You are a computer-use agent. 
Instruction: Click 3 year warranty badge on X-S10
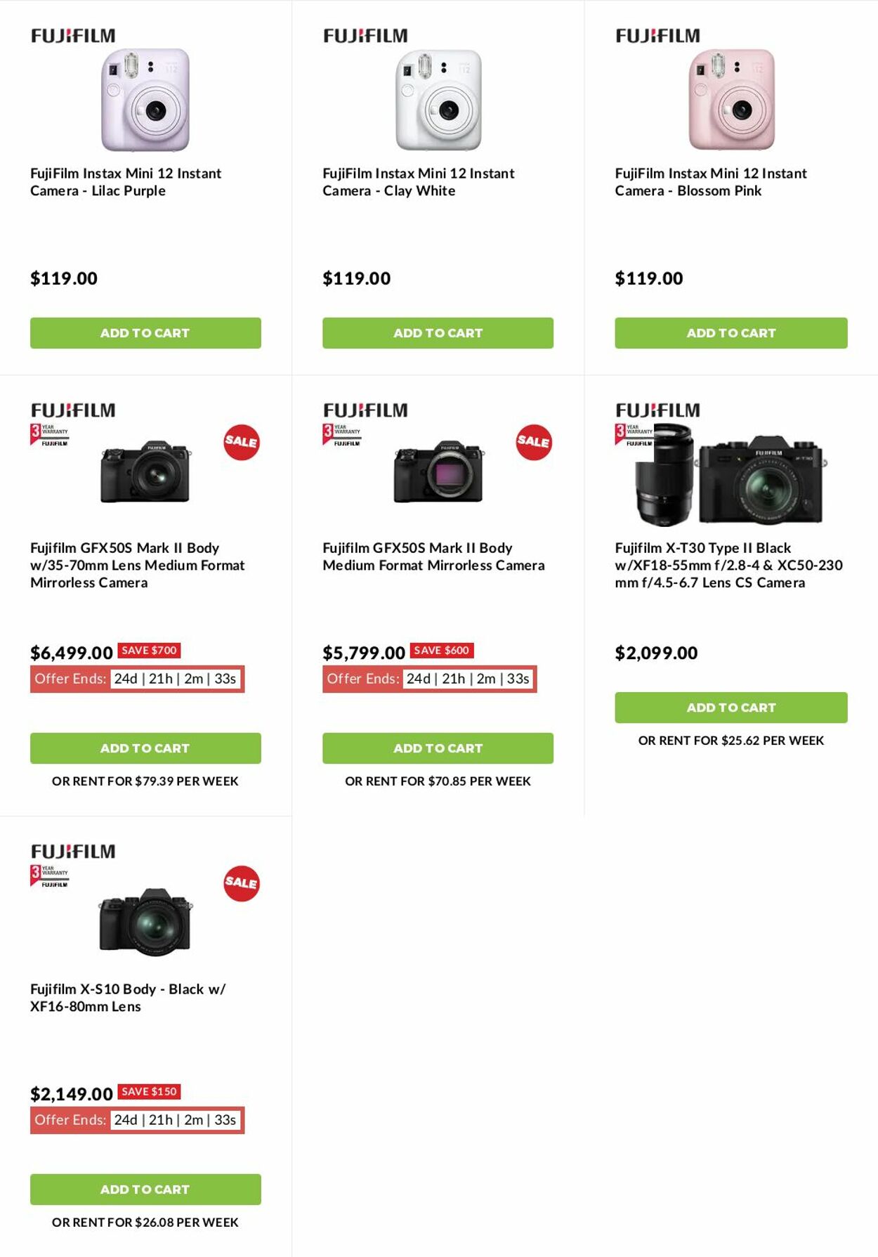tap(49, 875)
